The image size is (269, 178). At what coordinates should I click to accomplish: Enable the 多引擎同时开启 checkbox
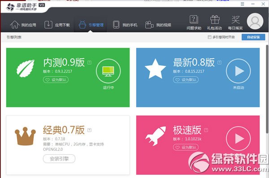pos(209,37)
